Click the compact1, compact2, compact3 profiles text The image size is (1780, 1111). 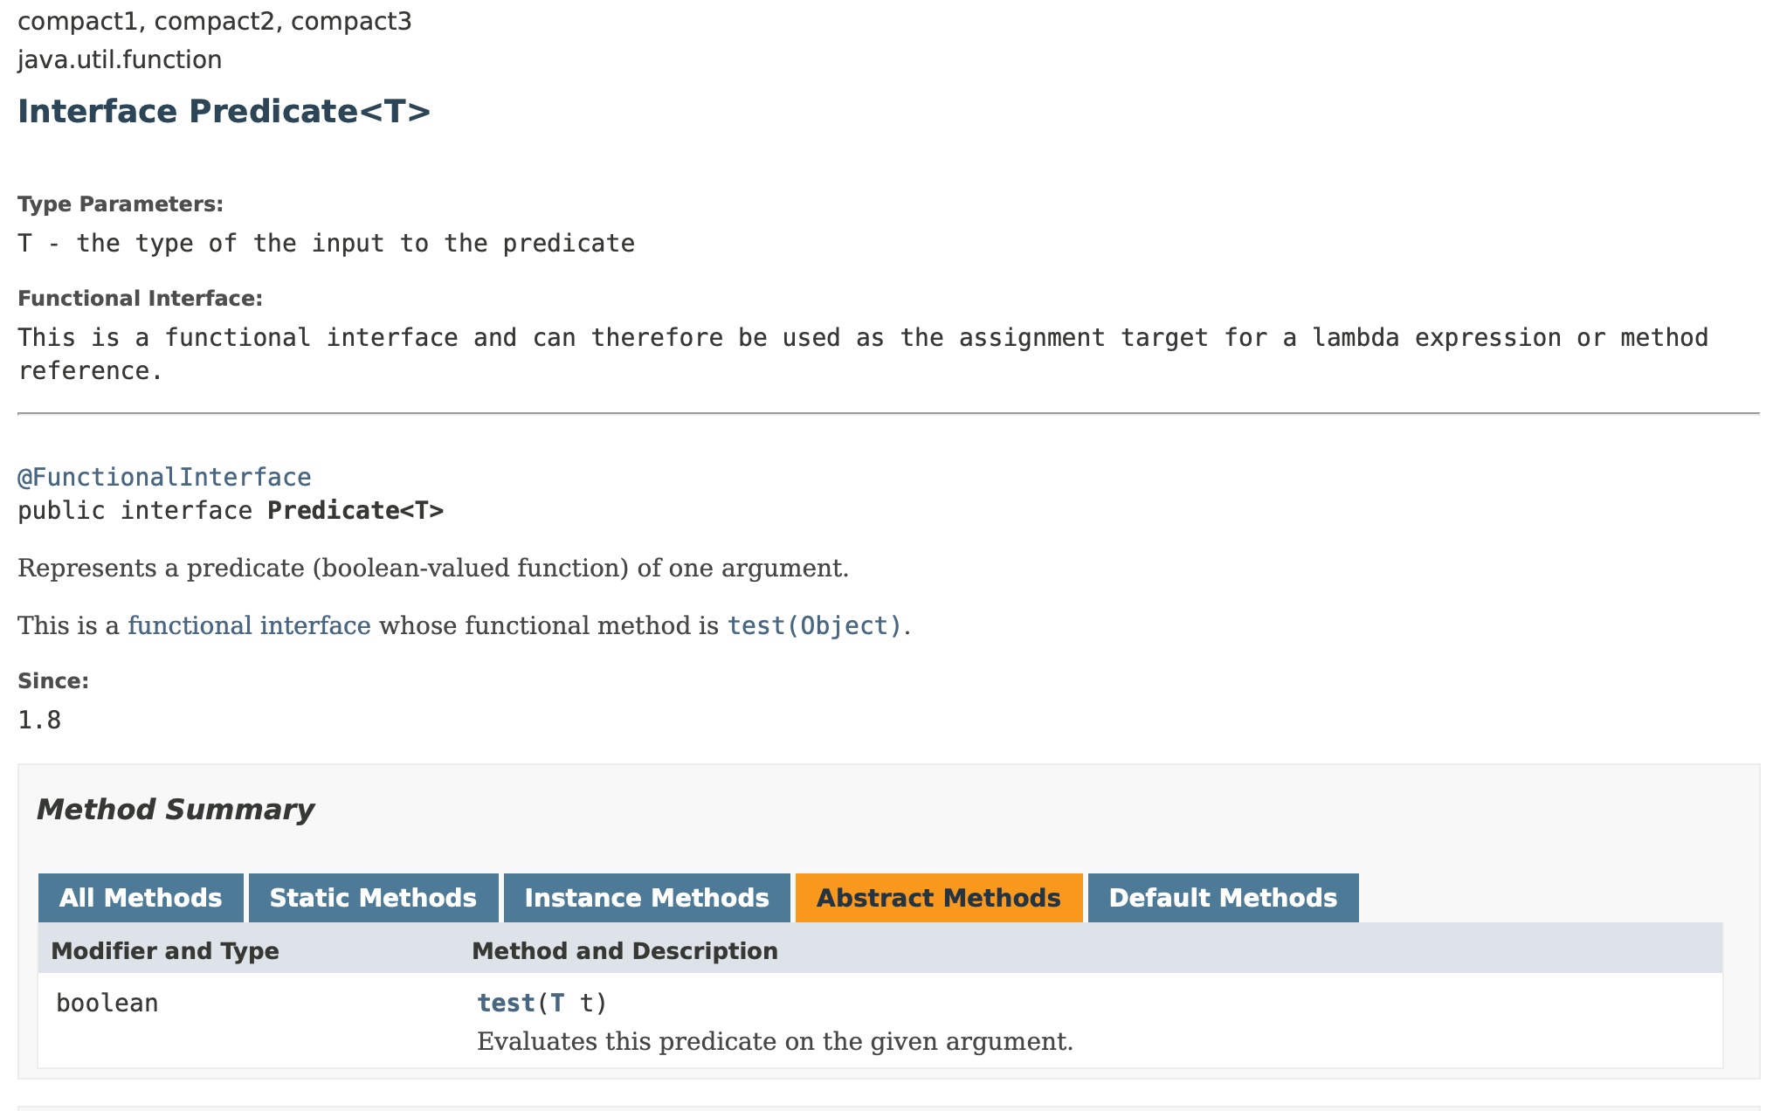click(x=214, y=21)
